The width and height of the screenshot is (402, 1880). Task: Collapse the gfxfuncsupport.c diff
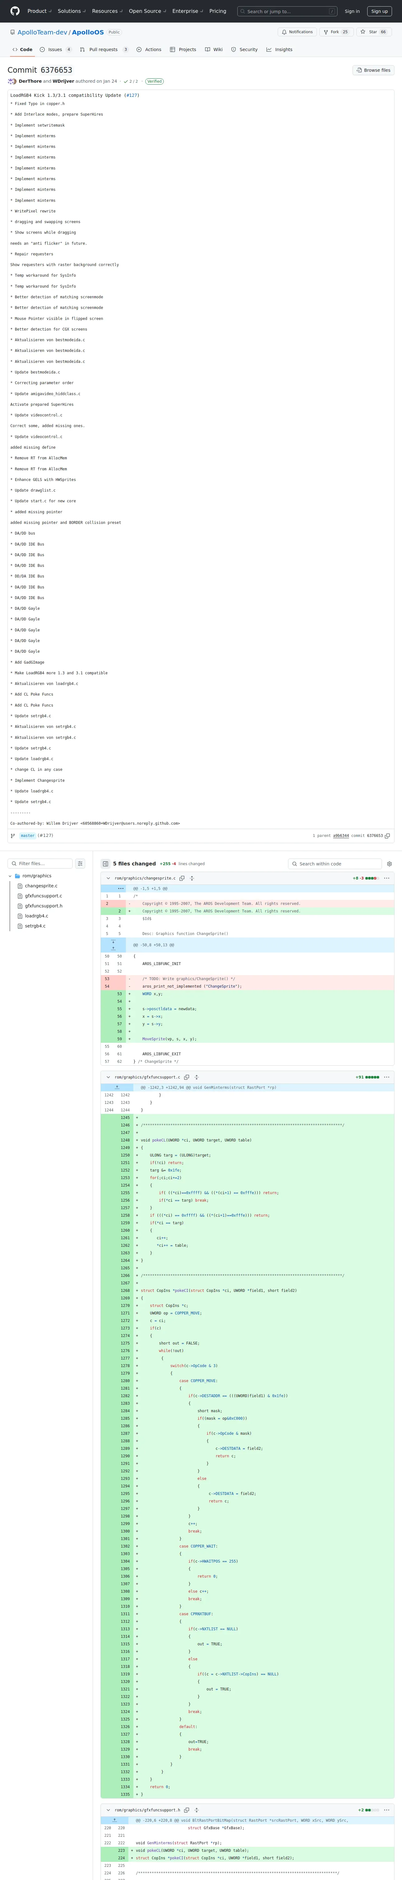point(108,1077)
